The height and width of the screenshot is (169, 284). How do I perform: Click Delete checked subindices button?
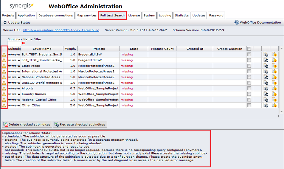click(x=27, y=124)
